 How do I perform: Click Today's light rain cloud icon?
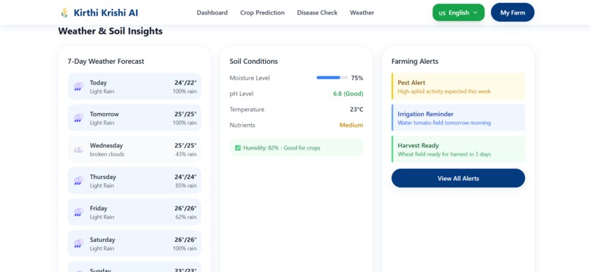78,87
